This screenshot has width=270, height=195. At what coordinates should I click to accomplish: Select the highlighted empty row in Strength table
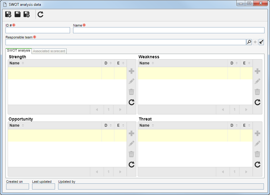click(x=67, y=73)
